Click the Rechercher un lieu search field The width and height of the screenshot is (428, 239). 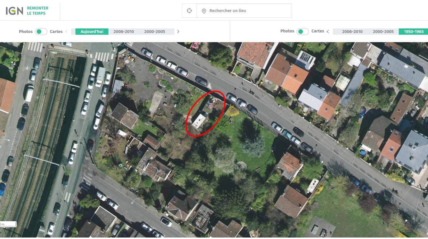coord(244,11)
